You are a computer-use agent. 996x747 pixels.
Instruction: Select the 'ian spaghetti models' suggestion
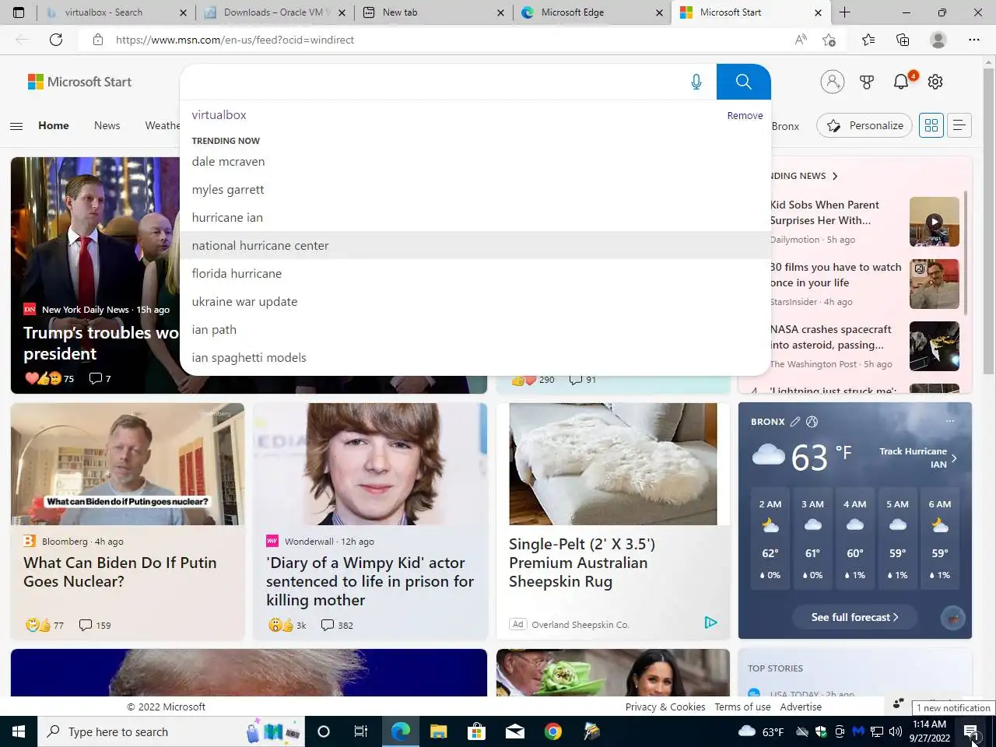475,357
